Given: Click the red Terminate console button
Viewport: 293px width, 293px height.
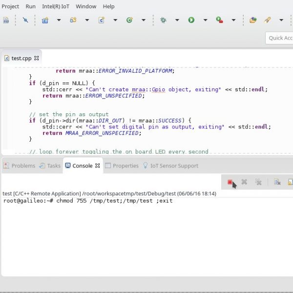Looking at the screenshot, I should pyautogui.click(x=230, y=182).
